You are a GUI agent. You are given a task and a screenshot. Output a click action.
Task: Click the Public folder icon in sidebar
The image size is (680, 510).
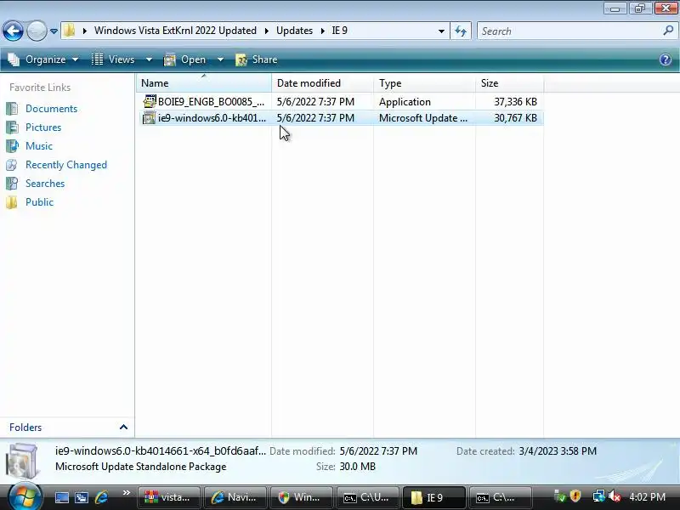pos(12,202)
